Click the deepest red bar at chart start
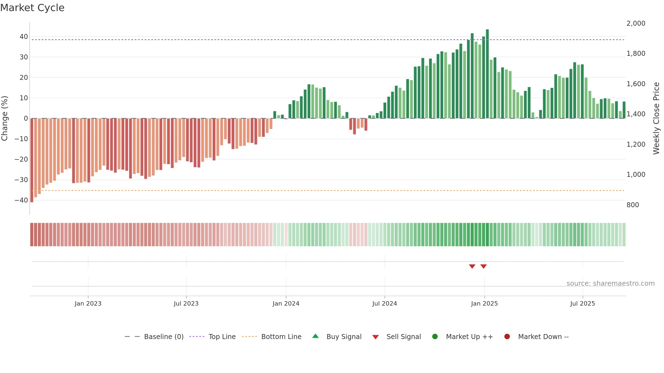The width and height of the screenshot is (664, 373). (x=32, y=160)
